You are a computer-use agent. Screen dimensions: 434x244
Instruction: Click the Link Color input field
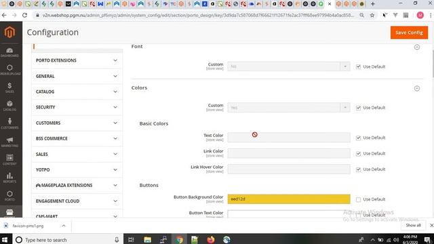click(289, 153)
